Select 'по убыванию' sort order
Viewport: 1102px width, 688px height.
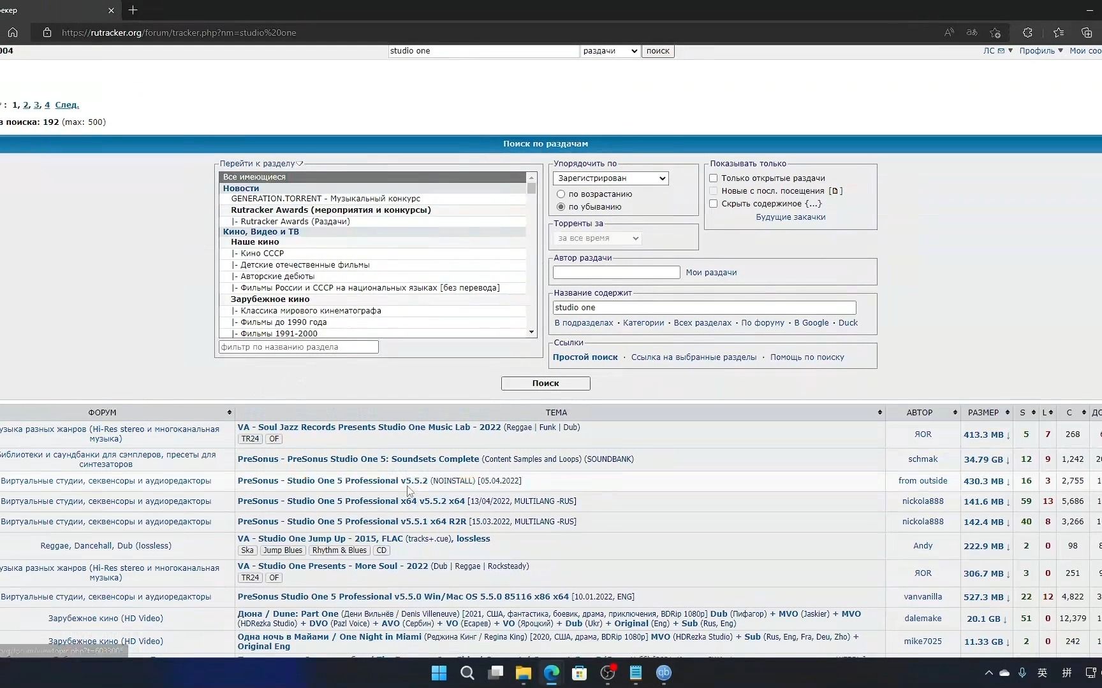(561, 207)
